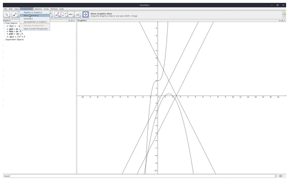Select the Move Graphics View tool
Image resolution: width=289 pixels, height=181 pixels.
coord(86,14)
